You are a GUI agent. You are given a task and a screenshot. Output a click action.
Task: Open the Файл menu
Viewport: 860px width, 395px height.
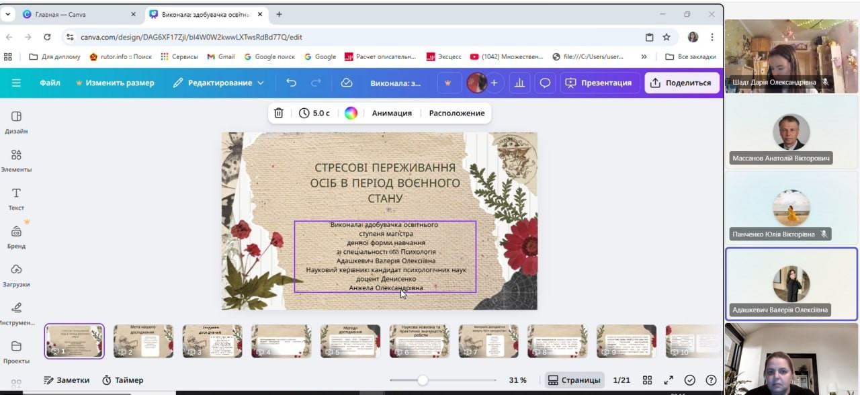click(50, 83)
